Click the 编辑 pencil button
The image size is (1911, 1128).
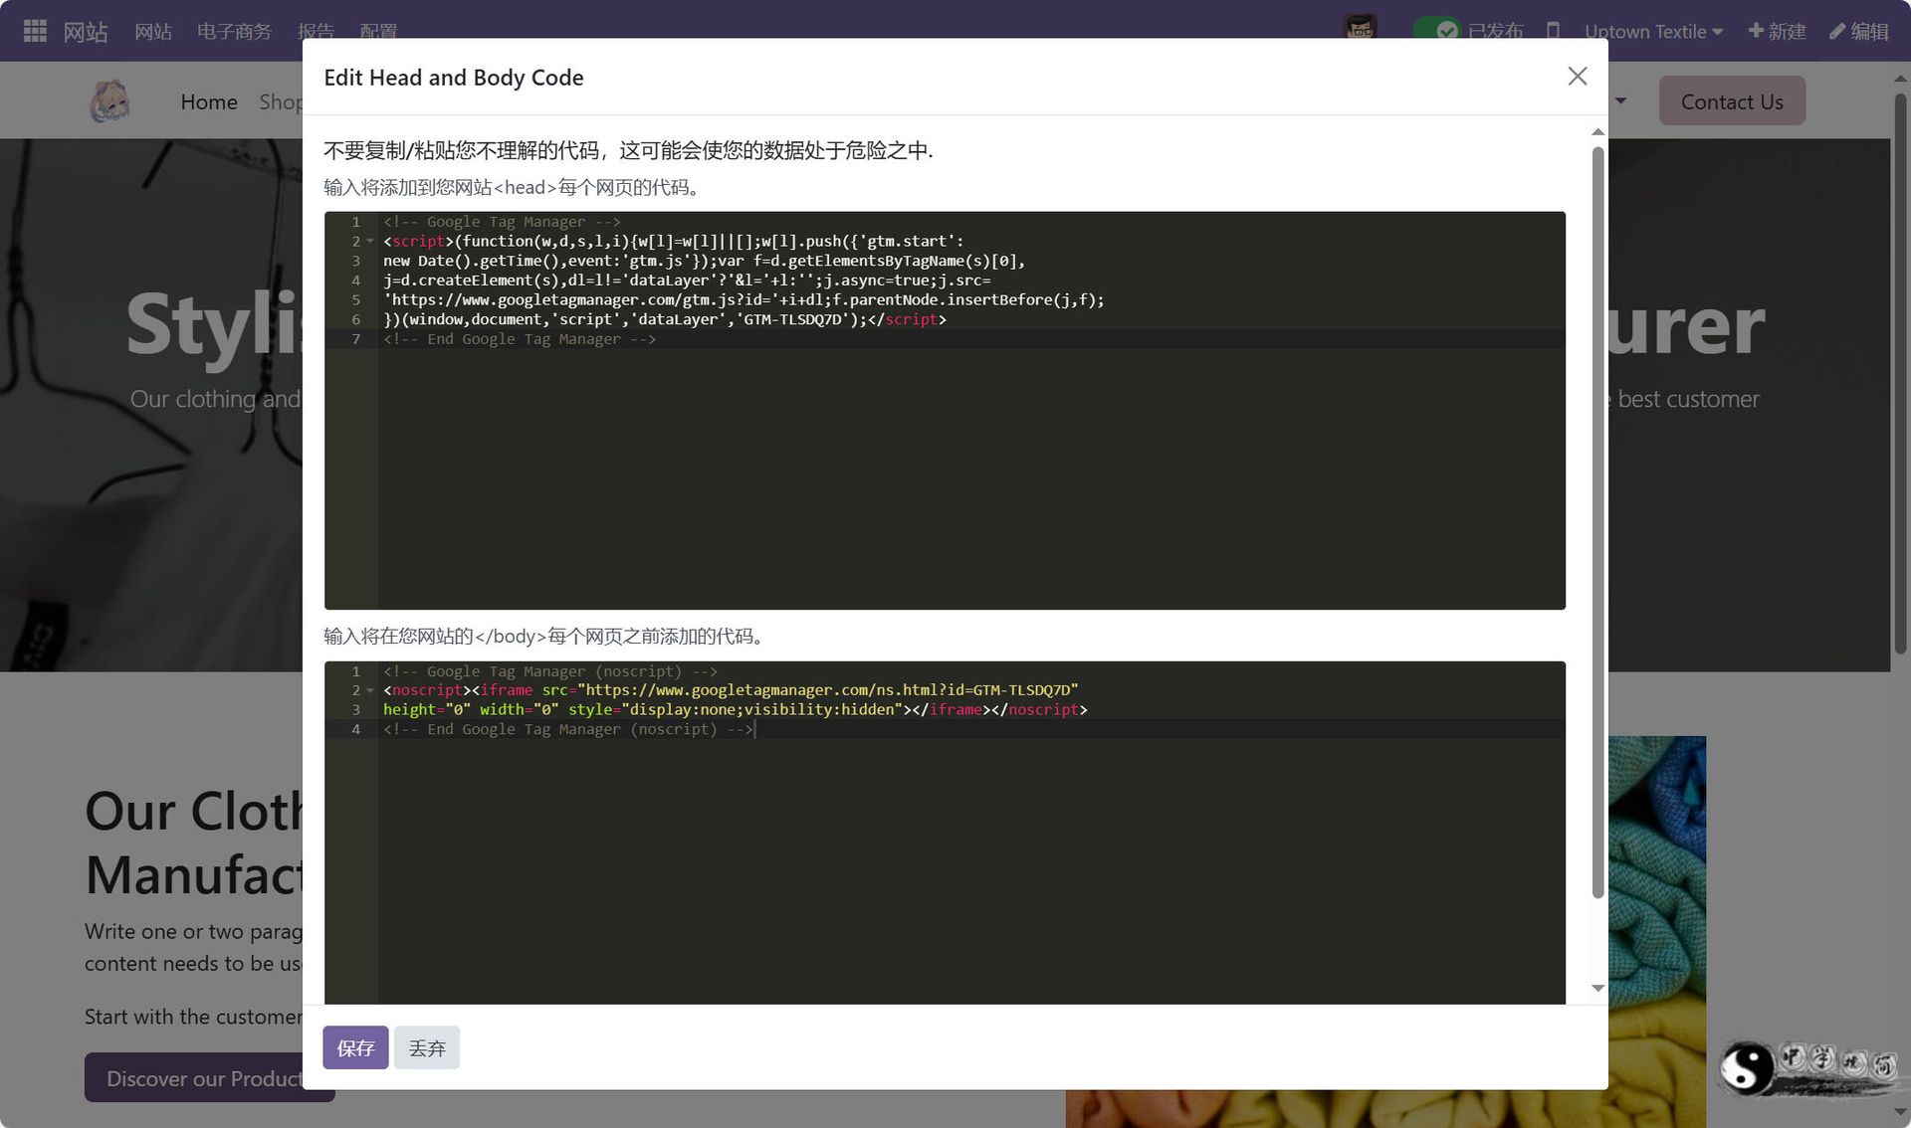[1858, 31]
